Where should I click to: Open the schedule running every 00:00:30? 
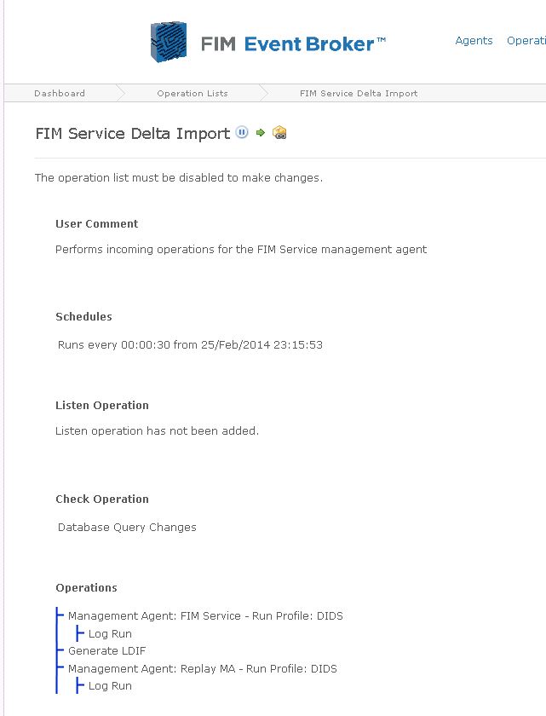(x=190, y=344)
